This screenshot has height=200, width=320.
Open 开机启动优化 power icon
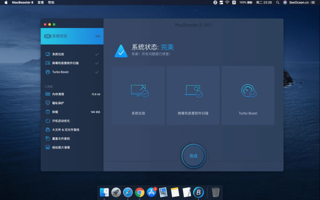48,121
